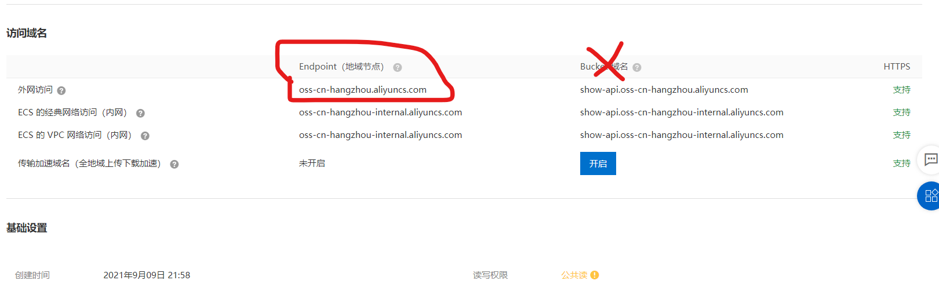Click 支持 in the ECS VPC 网络 row
Screen dimensions: 939x291
tap(901, 135)
